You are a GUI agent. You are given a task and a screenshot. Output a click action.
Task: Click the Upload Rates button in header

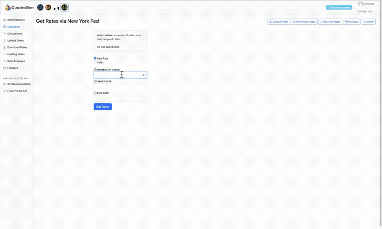point(278,21)
